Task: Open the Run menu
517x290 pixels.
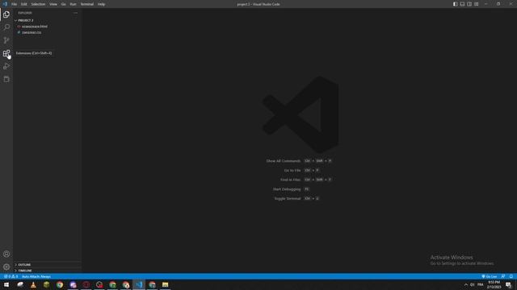Action: tap(73, 4)
